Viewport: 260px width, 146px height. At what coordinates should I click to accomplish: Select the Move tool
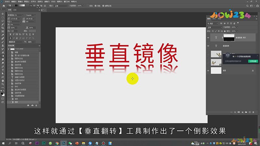pos(3,14)
